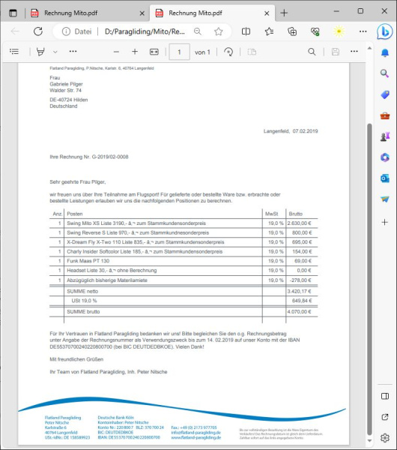Open split screen view
The image size is (397, 450).
(246, 31)
